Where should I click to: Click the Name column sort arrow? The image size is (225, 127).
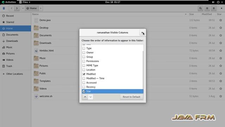pos(186,14)
